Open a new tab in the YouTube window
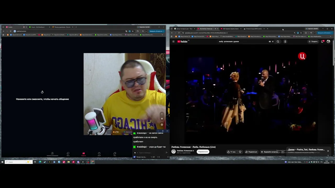Viewport: 335px width, 188px height. pos(267,29)
